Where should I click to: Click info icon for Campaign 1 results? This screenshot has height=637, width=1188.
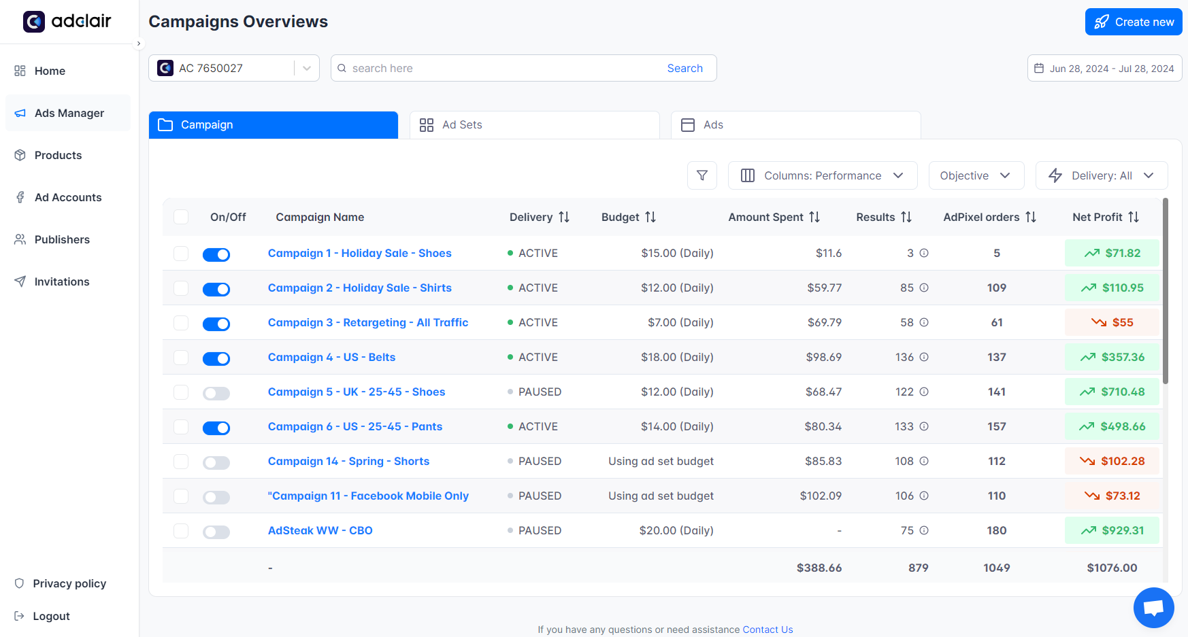pos(924,253)
